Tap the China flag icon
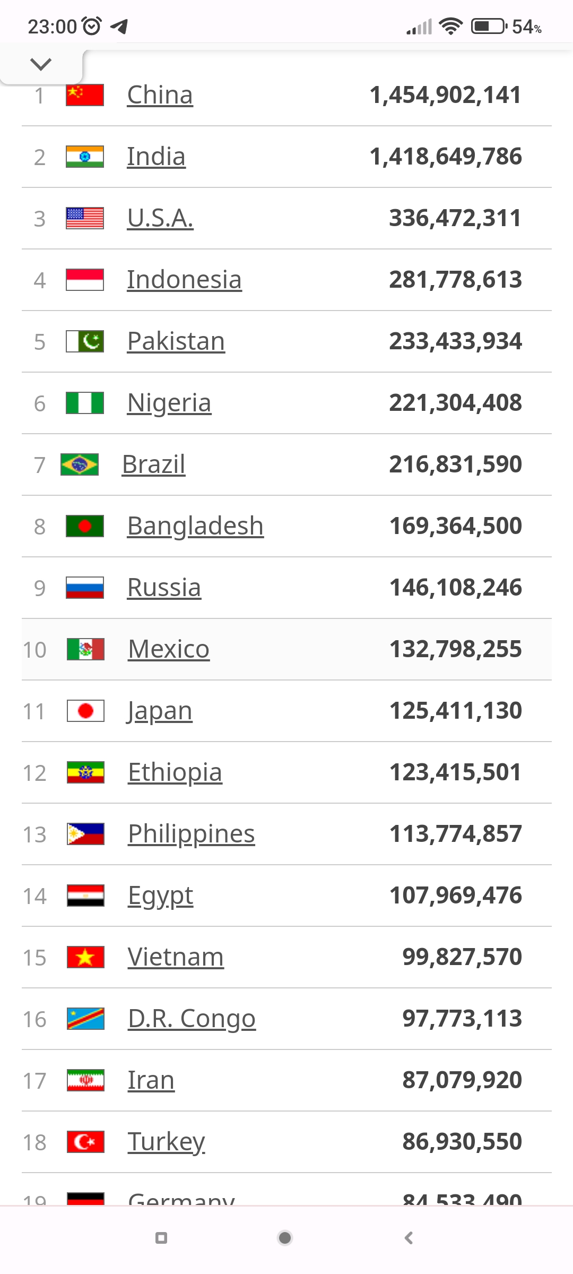Image resolution: width=573 pixels, height=1274 pixels. pyautogui.click(x=85, y=96)
